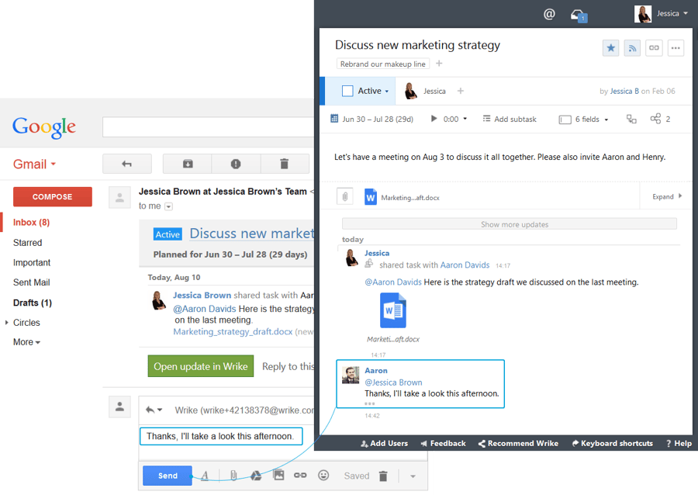Attach a file with the paperclip icon
This screenshot has height=495, width=698.
click(x=345, y=196)
